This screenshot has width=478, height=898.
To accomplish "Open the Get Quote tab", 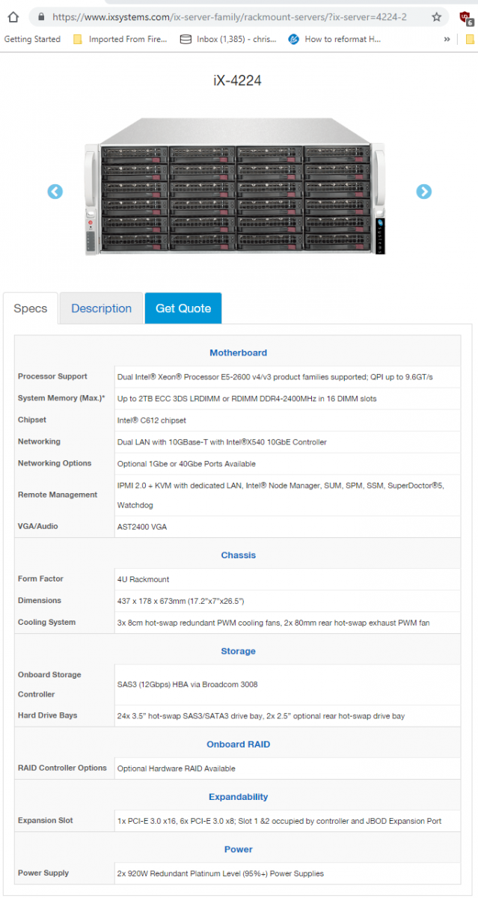I will tap(183, 308).
